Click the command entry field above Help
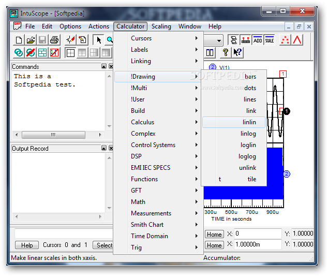 tap(64, 234)
